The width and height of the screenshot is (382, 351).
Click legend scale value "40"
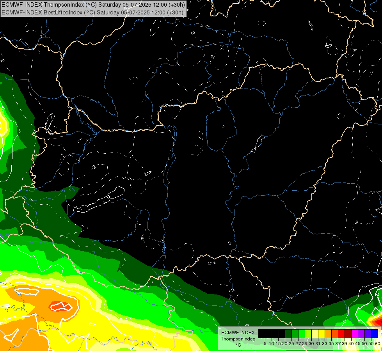click(351, 344)
